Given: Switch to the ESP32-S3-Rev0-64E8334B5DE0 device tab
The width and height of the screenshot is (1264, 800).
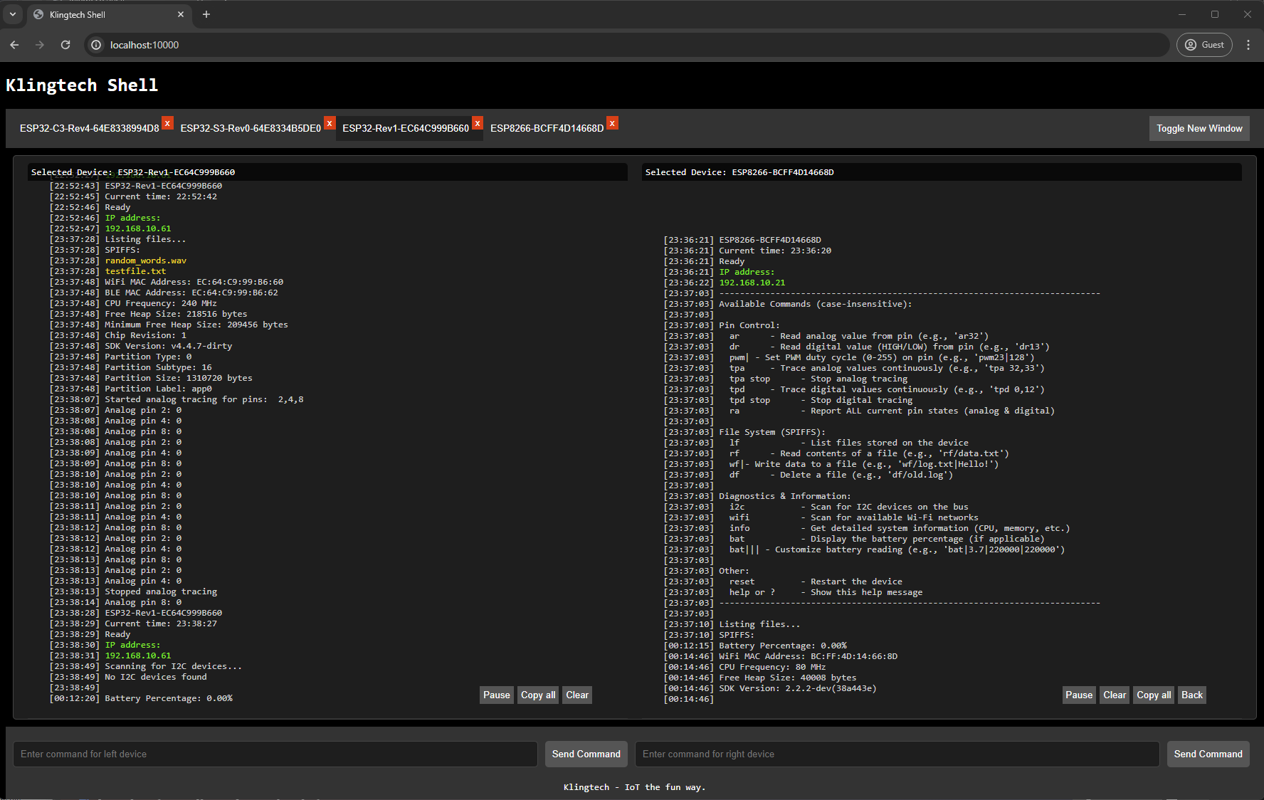Looking at the screenshot, I should coord(251,128).
